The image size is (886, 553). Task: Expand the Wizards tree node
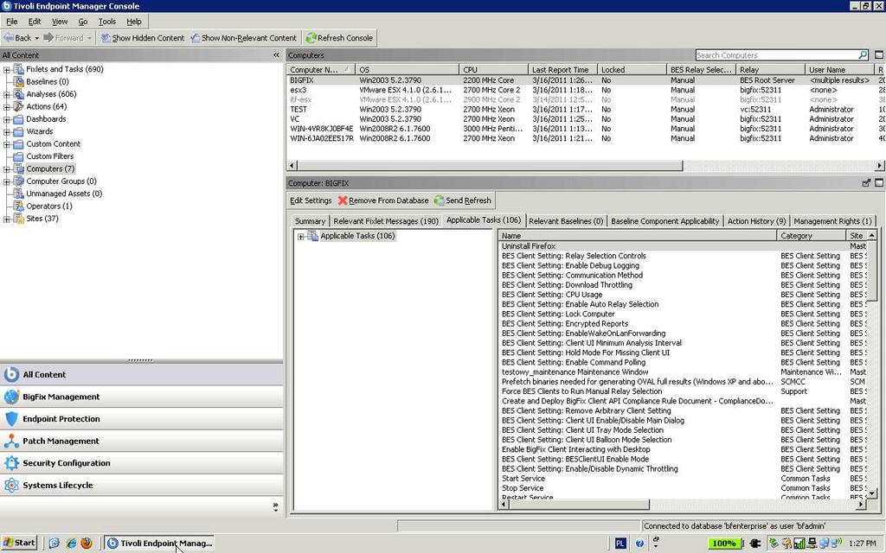click(7, 132)
